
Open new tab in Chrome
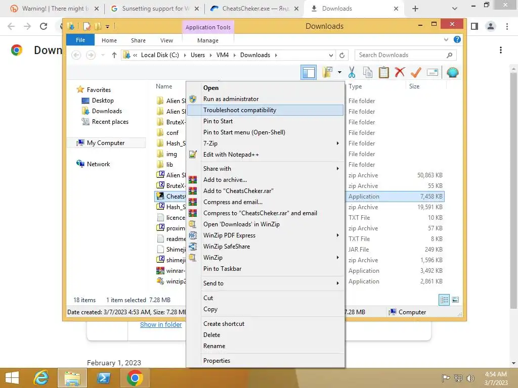415,9
